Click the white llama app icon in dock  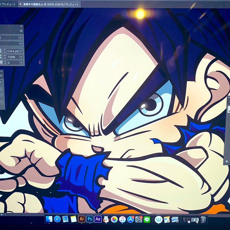point(106,219)
